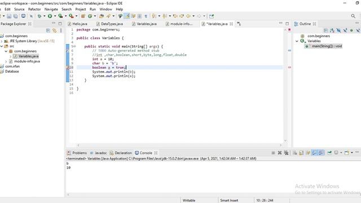361x203 pixels.
Task: Click the Save icon in the toolbar
Action: click(9, 16)
